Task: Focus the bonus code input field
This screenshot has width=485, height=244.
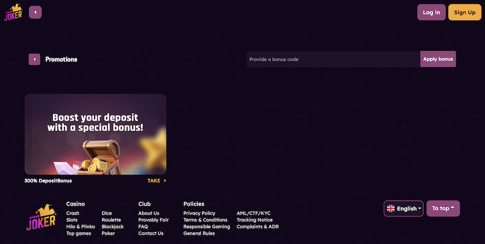Action: [333, 59]
